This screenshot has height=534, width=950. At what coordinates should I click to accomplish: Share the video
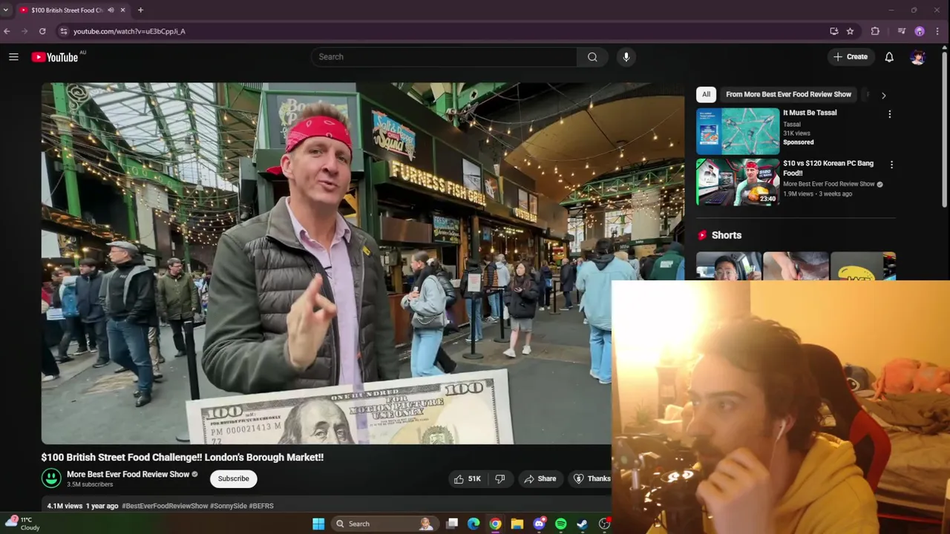540,479
